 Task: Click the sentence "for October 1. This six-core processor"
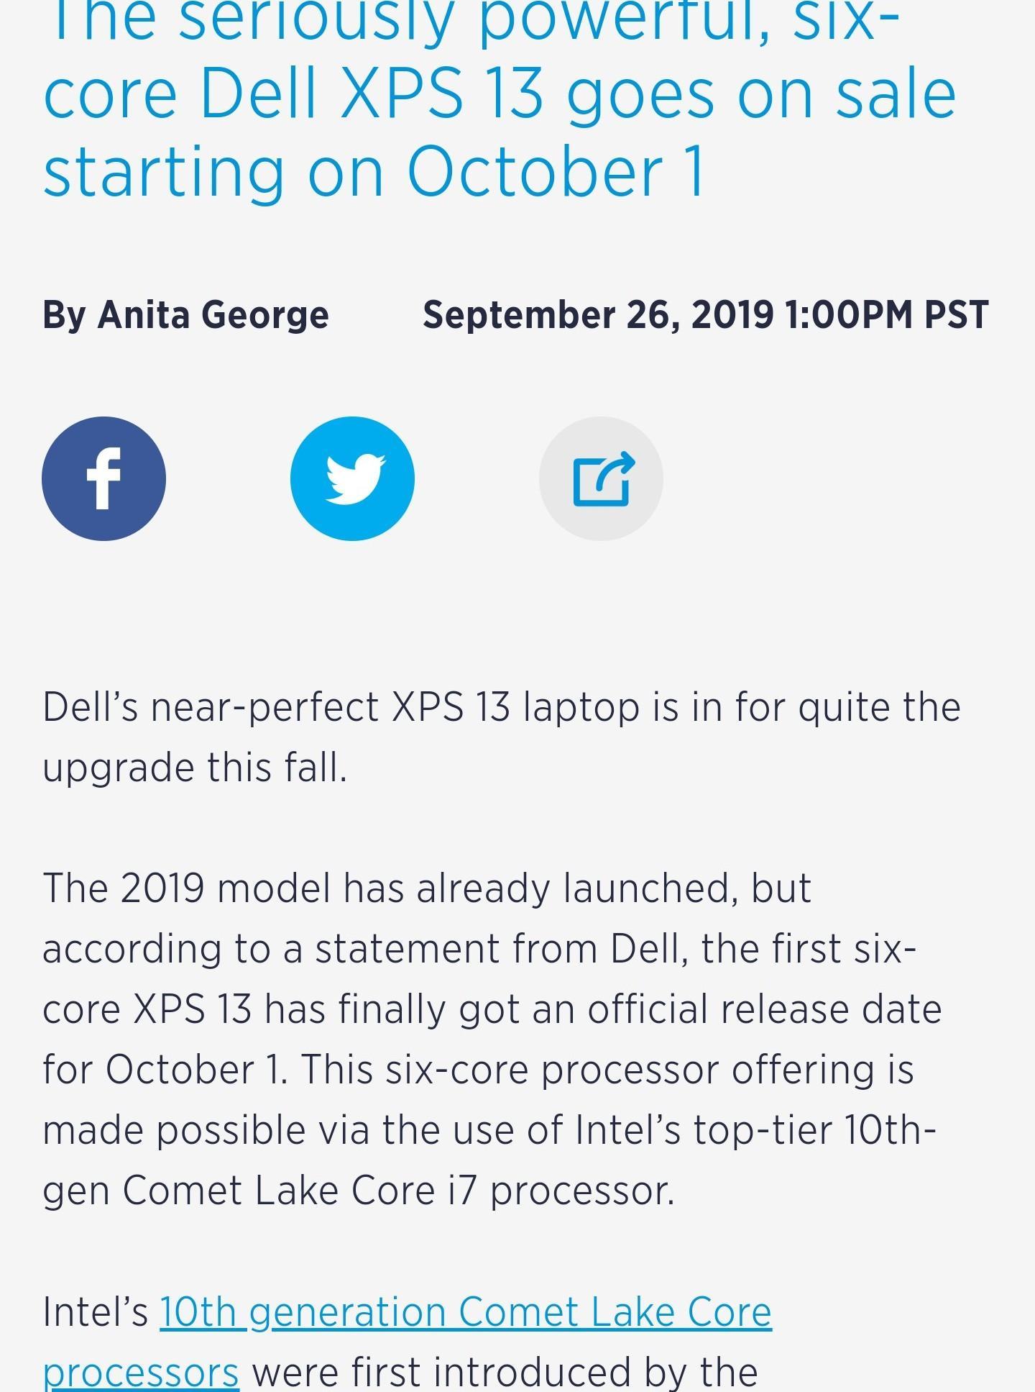point(477,1069)
